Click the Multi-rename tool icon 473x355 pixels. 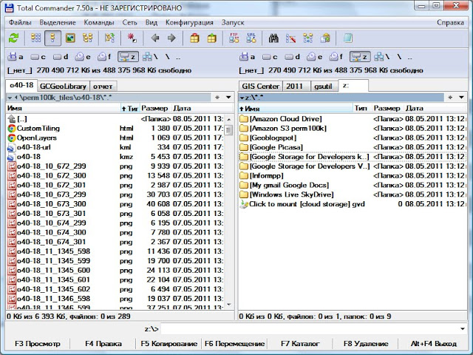point(290,38)
